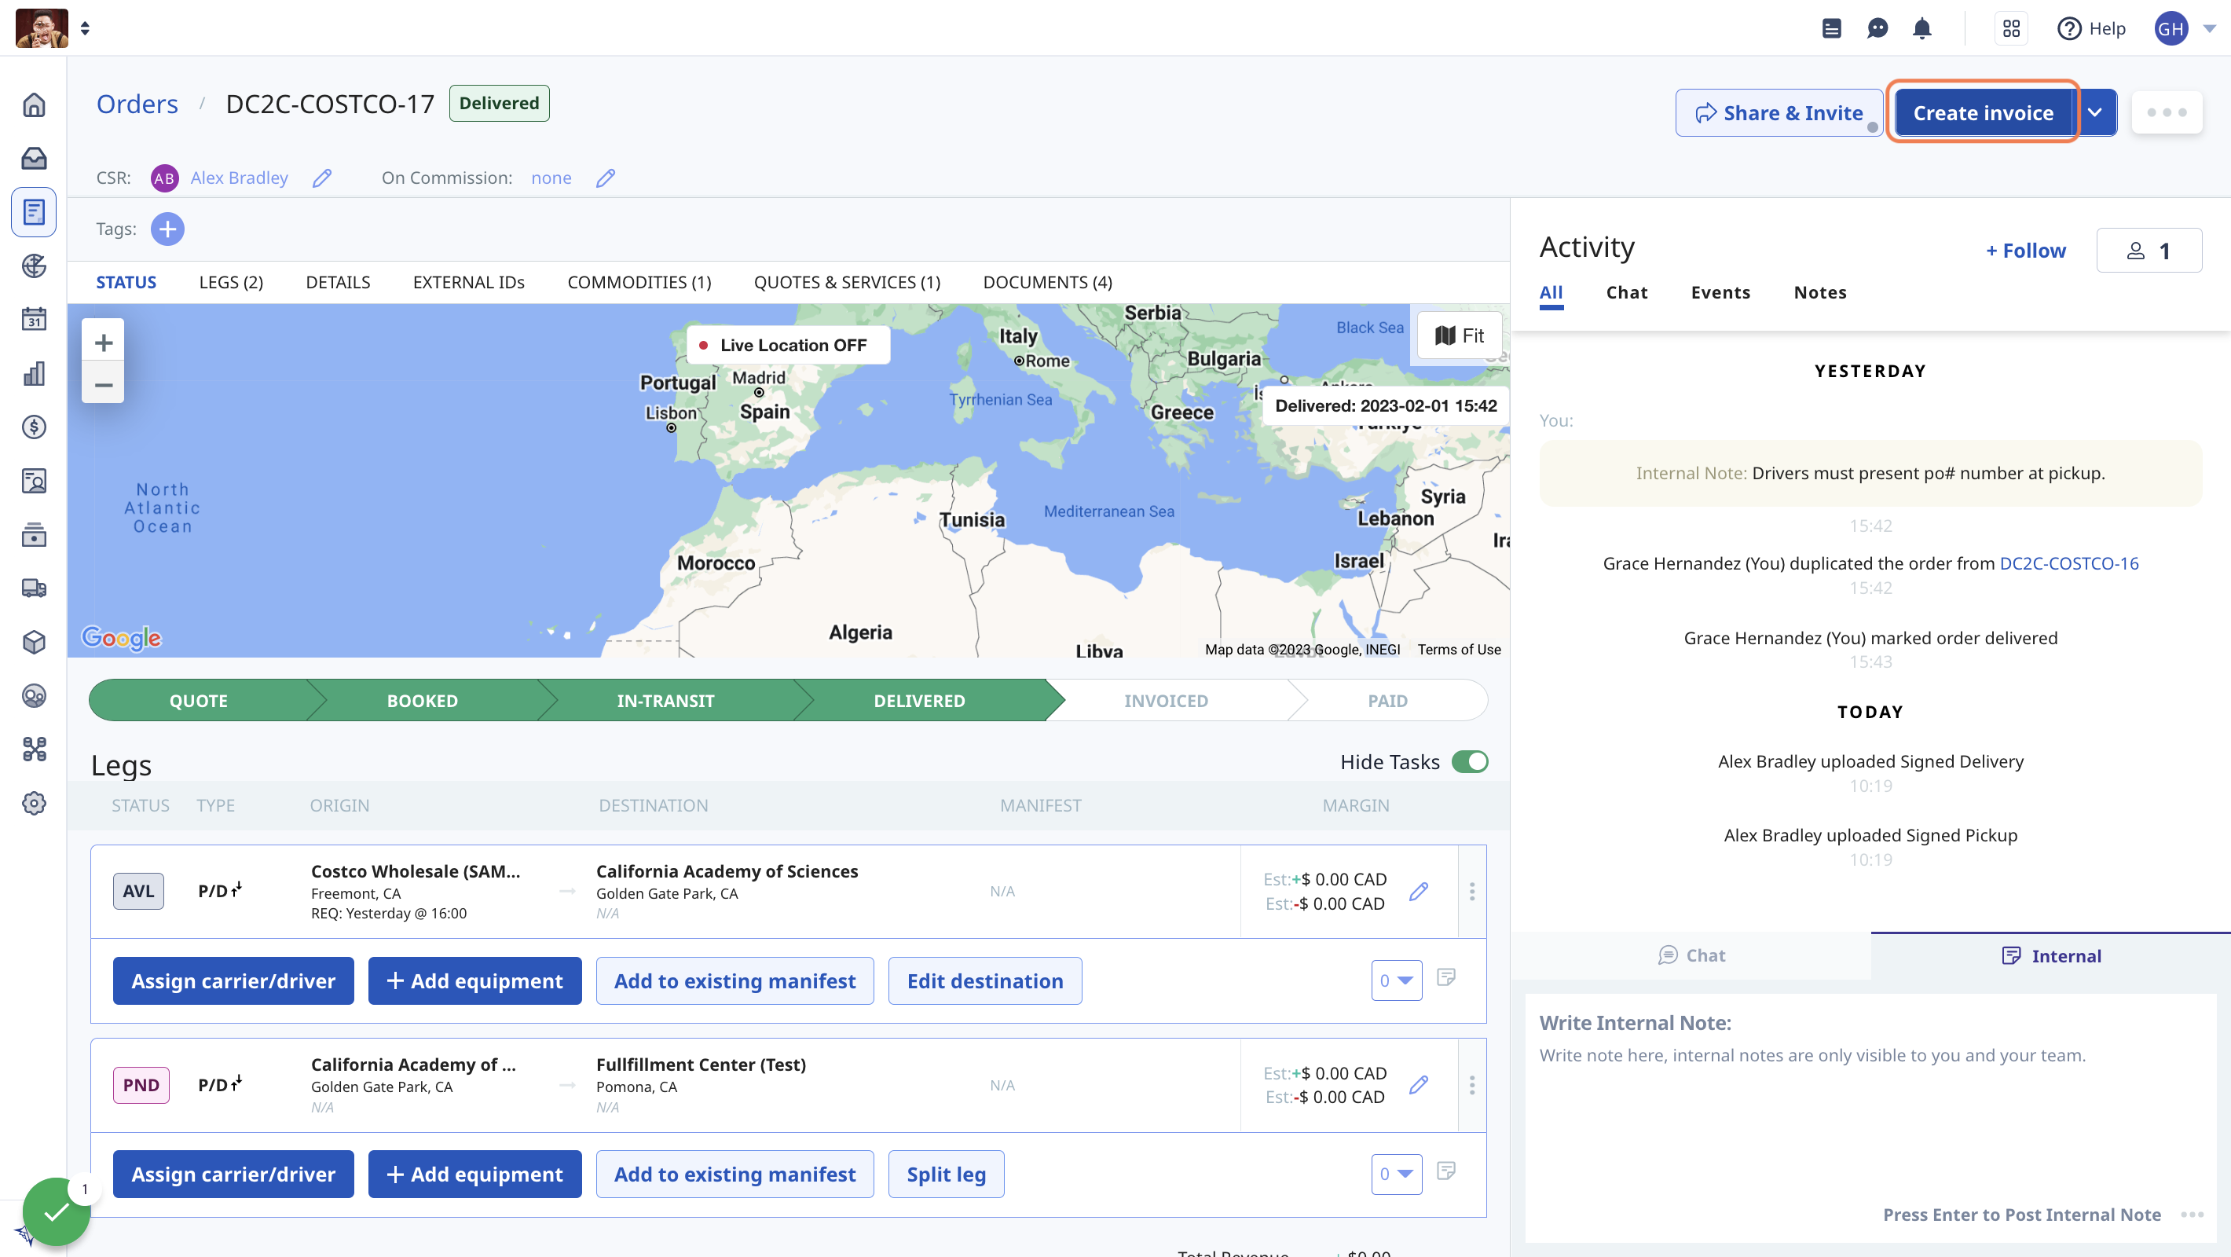Open the apps grid icon
This screenshot has height=1257, width=2231.
click(x=2011, y=28)
